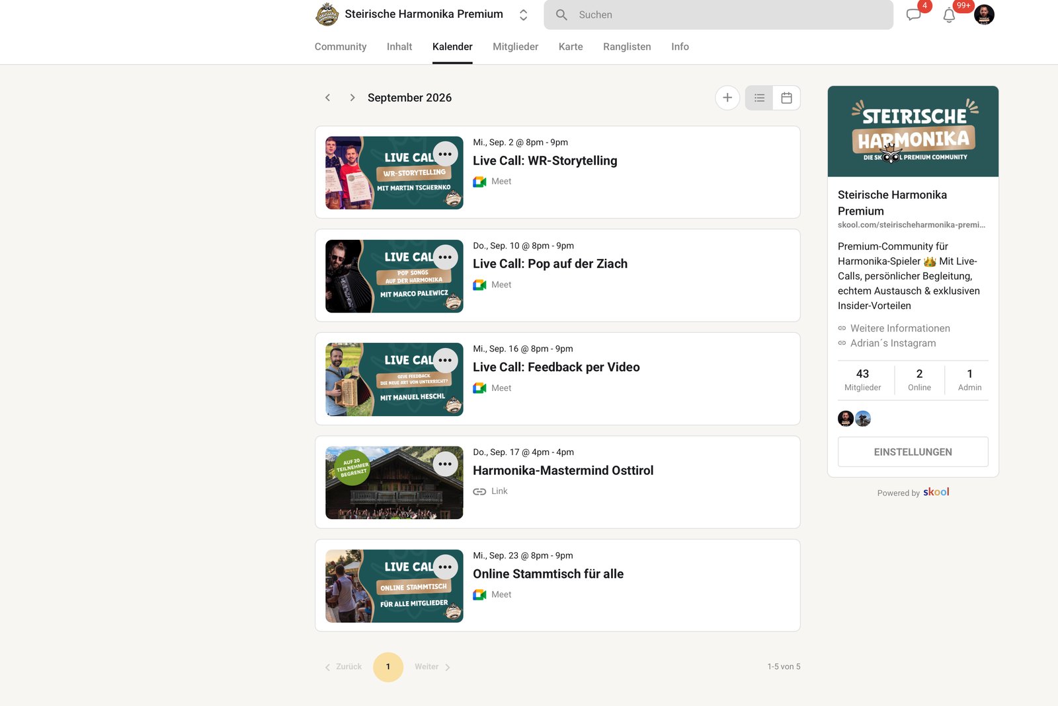Open the EINSTELLUNGEN settings button
Image resolution: width=1058 pixels, height=706 pixels.
tap(913, 452)
